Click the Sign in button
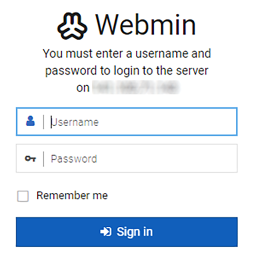The height and width of the screenshot is (255, 257). pyautogui.click(x=127, y=232)
